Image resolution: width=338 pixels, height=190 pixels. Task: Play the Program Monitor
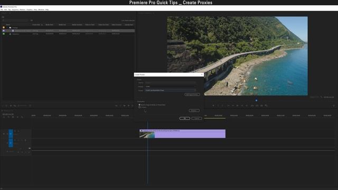(237, 106)
